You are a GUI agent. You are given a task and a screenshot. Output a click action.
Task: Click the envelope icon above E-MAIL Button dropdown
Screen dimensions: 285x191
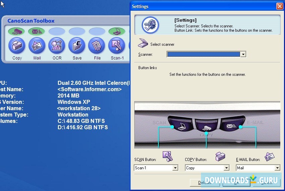pos(269,157)
